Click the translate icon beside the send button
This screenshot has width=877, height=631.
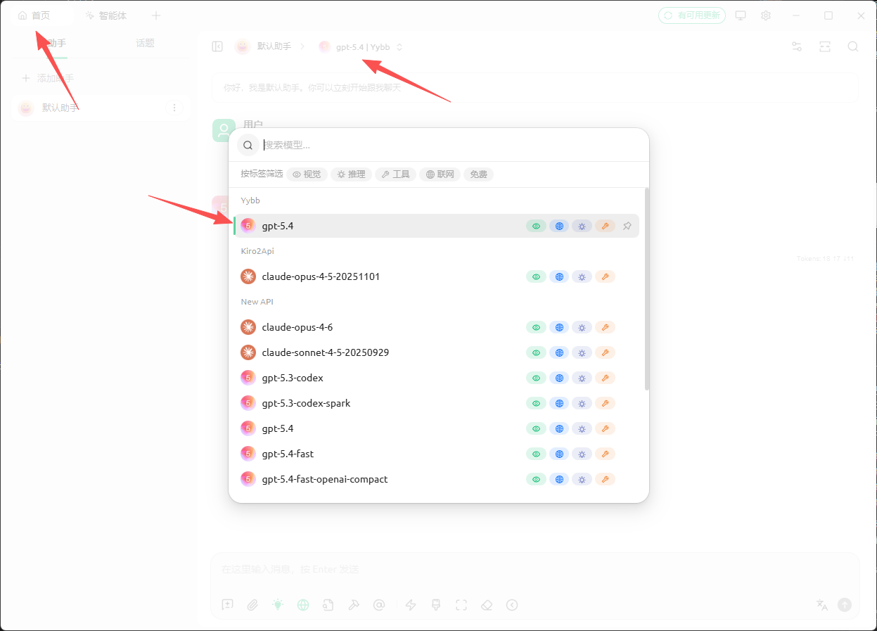click(x=821, y=604)
